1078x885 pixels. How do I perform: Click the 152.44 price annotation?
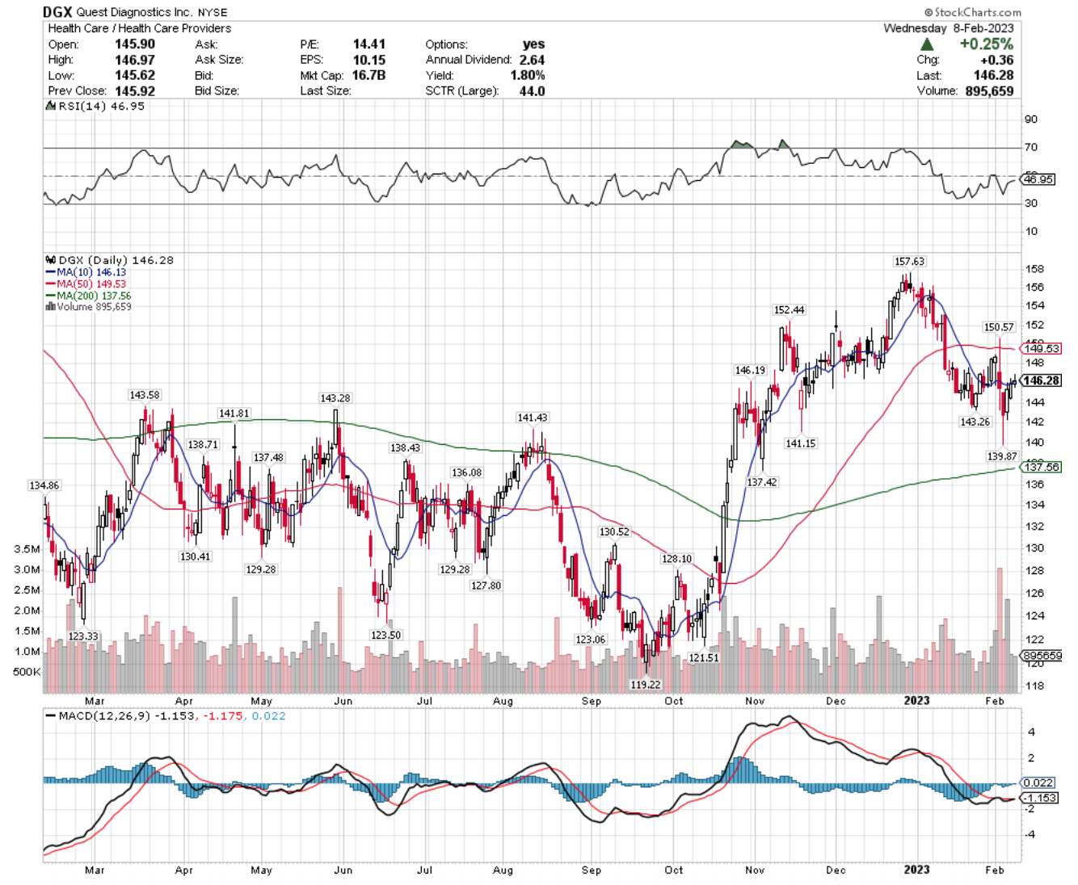tap(789, 310)
